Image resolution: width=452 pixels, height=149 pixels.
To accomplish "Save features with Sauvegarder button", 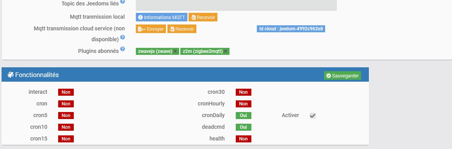I will tap(342, 76).
